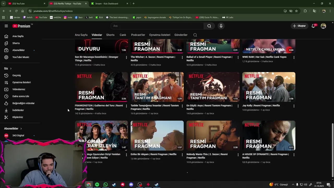Switch to channel Shorts tab
334x188 pixels.
coord(110,35)
